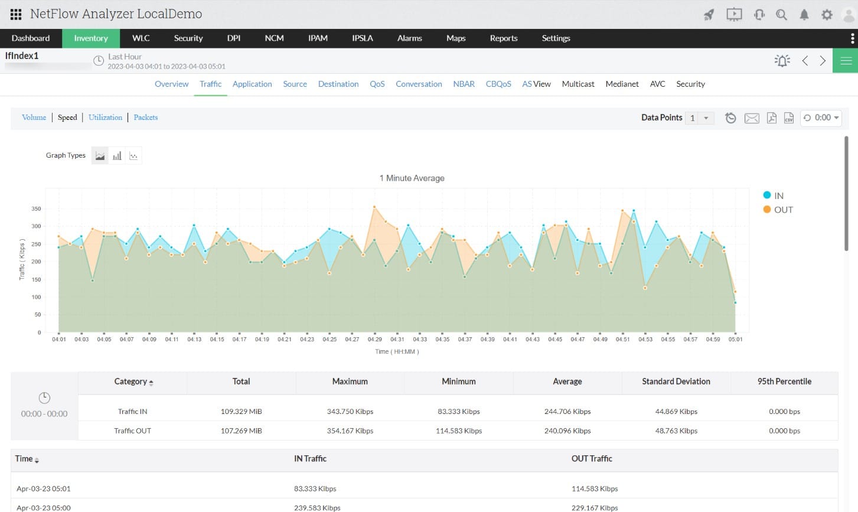This screenshot has width=858, height=512.
Task: Go to previous interface arrow
Action: (805, 61)
